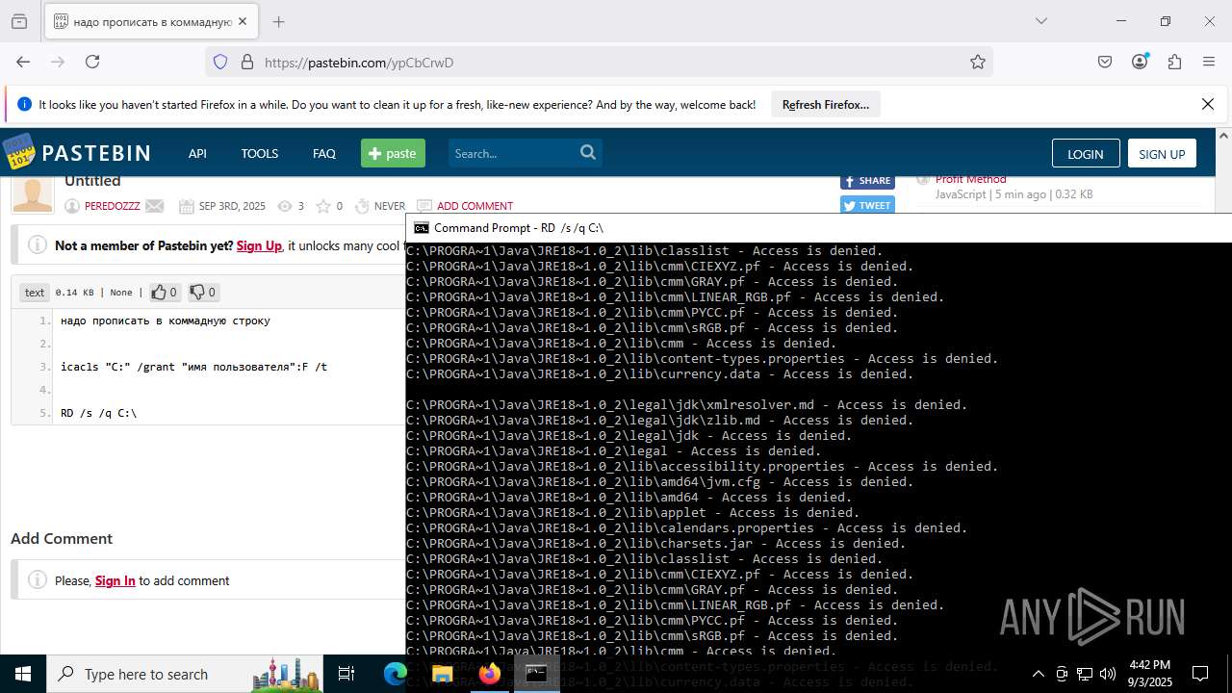The width and height of the screenshot is (1232, 693).
Task: Select icacls command line in paste
Action: click(193, 367)
